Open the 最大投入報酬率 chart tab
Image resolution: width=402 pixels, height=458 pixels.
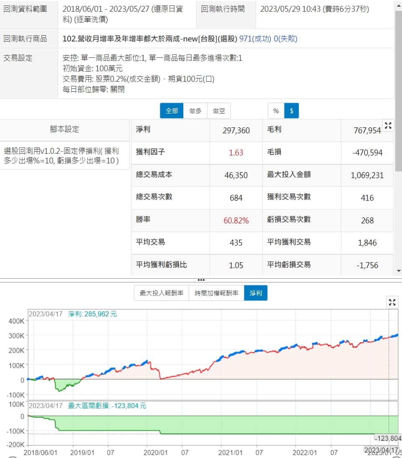coord(161,293)
